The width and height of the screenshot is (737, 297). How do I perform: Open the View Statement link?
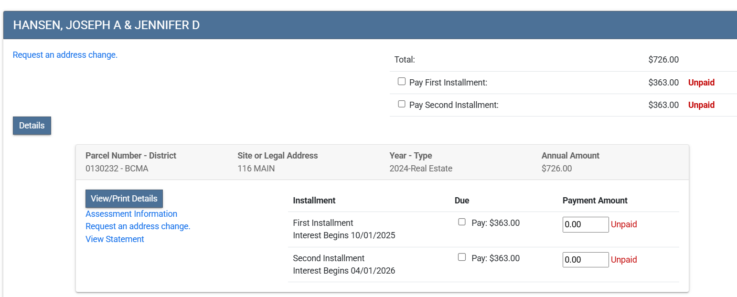coord(115,239)
